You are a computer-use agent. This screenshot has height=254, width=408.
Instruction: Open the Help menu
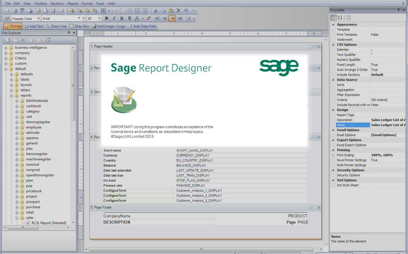coord(111,3)
